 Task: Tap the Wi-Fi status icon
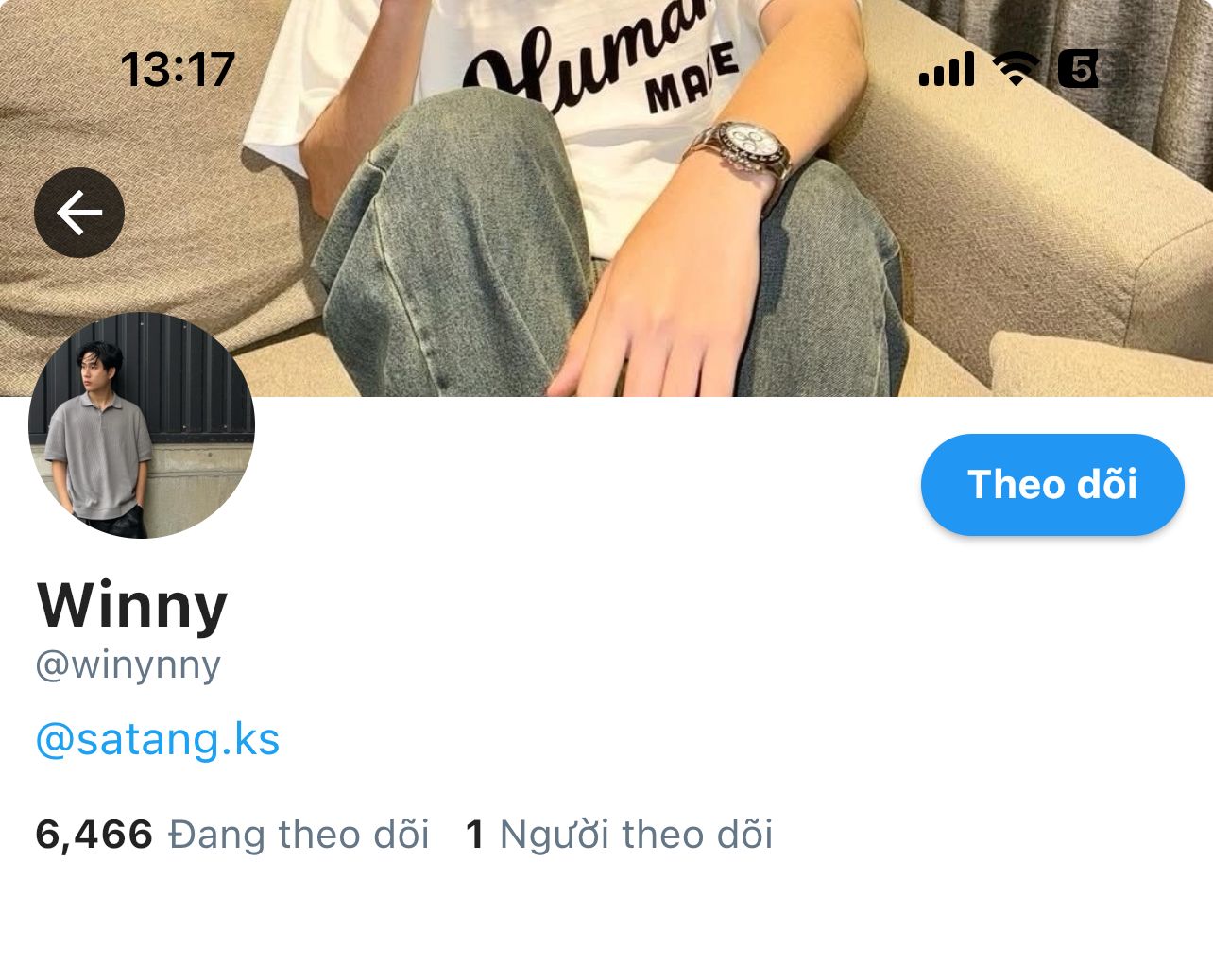coord(1016,69)
